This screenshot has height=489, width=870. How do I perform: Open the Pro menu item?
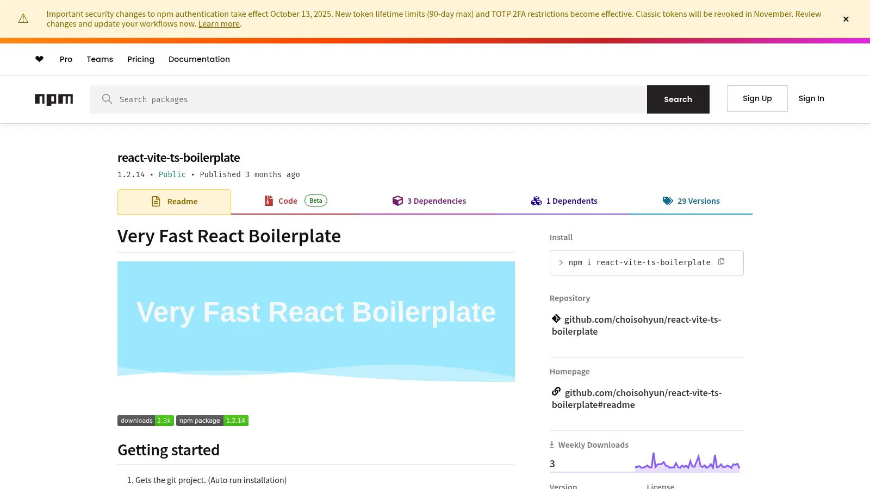[66, 59]
